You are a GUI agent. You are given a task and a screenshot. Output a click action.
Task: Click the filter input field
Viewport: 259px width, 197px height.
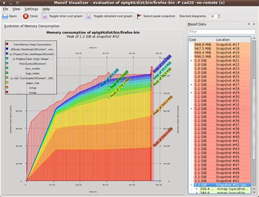[222, 32]
